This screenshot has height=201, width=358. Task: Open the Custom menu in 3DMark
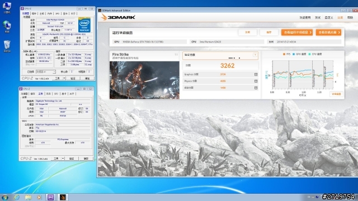(x=329, y=17)
